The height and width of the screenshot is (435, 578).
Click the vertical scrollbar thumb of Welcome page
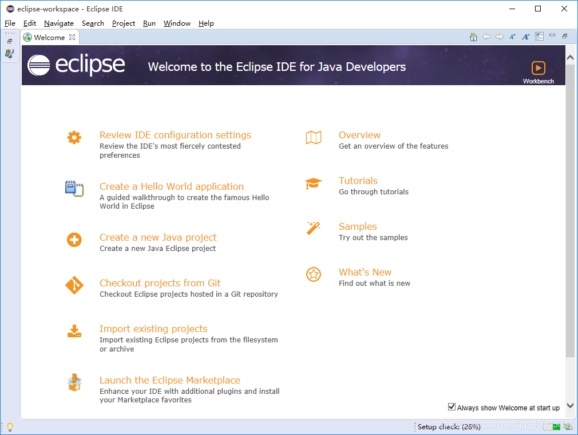[x=570, y=211]
